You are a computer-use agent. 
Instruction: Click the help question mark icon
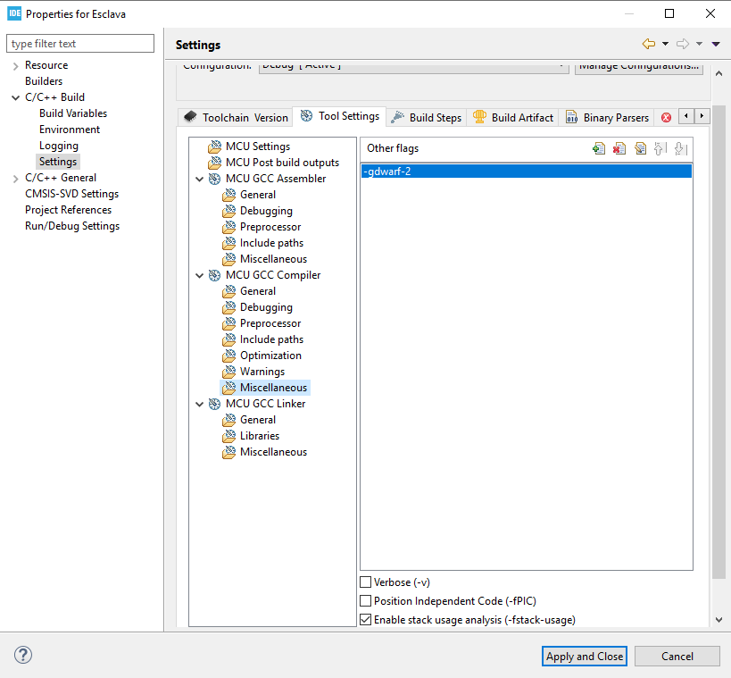(x=23, y=655)
